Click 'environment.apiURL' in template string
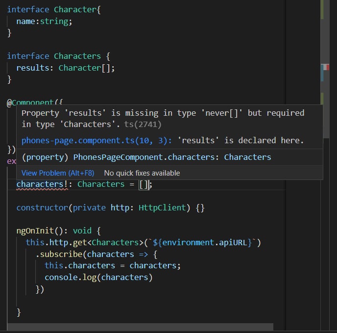This screenshot has width=337, height=333. (x=204, y=243)
